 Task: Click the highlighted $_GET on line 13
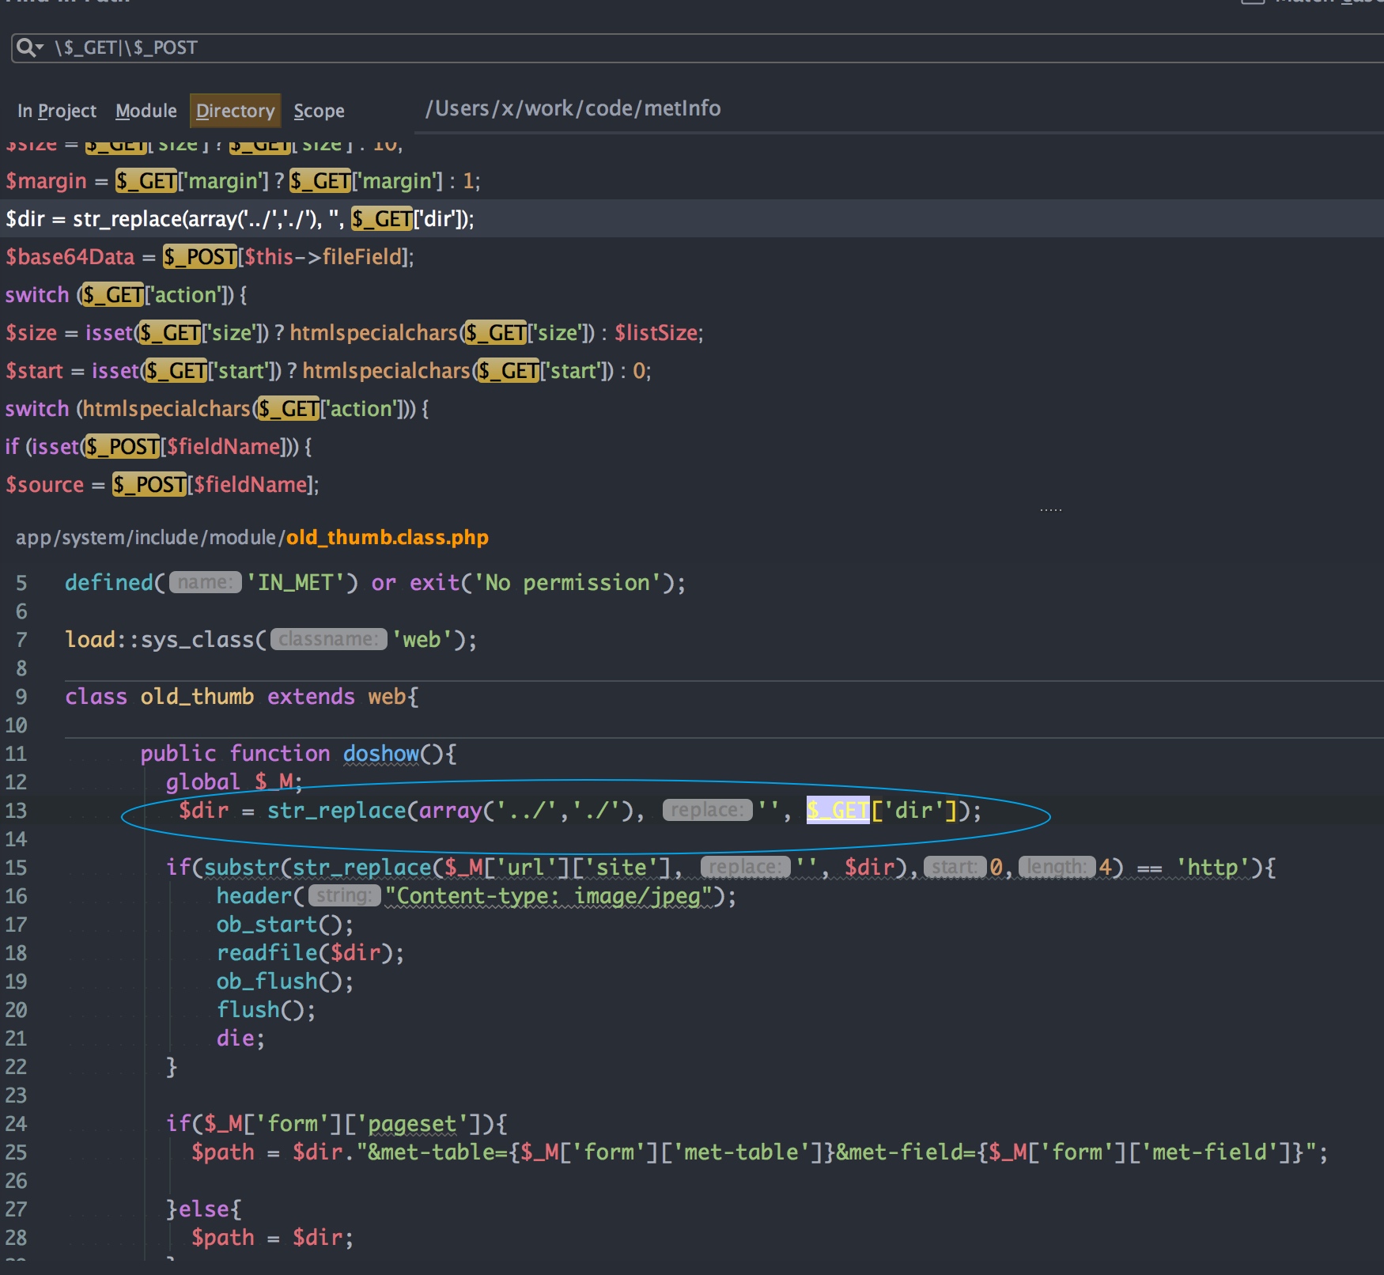[837, 811]
